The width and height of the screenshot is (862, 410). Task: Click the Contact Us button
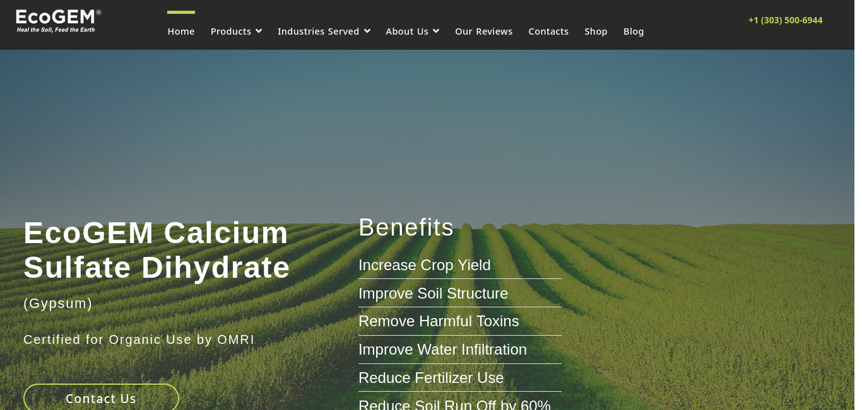coord(101,398)
